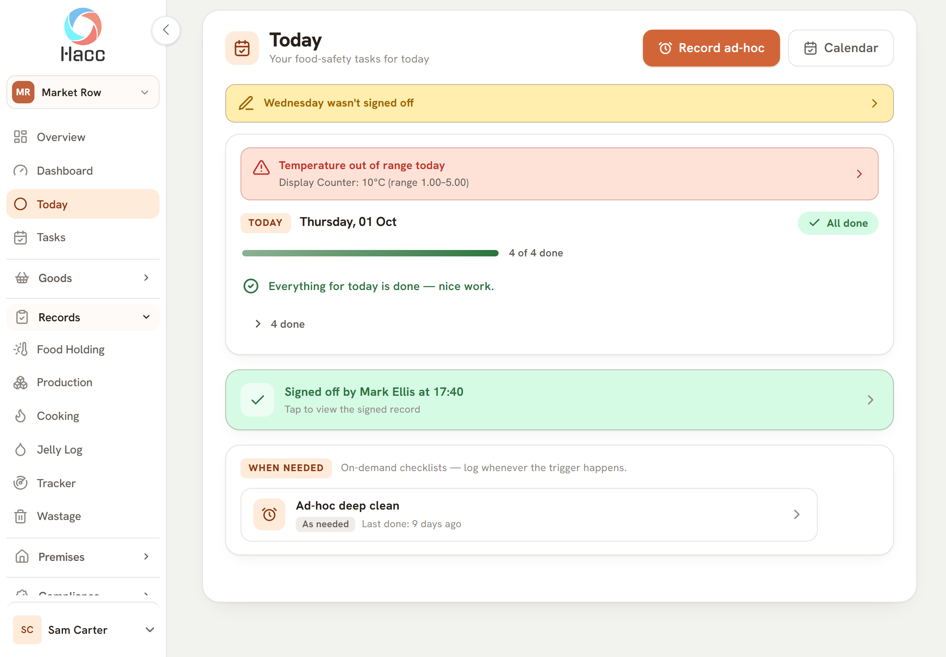Click the All done status badge
Viewport: 946px width, 657px height.
838,223
